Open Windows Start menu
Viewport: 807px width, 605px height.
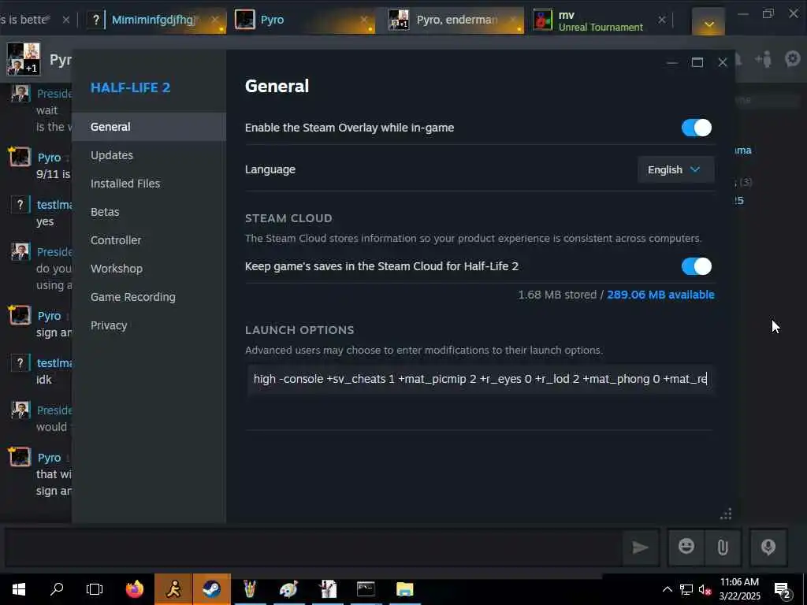[x=19, y=589]
